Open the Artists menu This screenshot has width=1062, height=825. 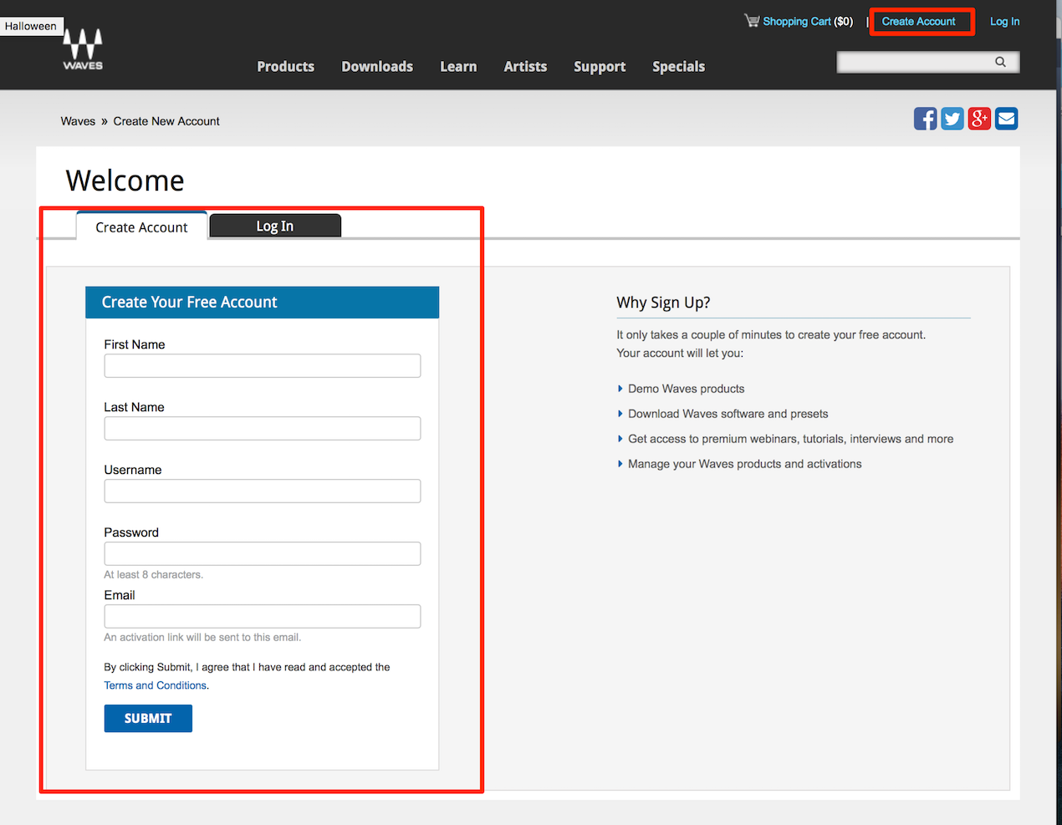(525, 67)
